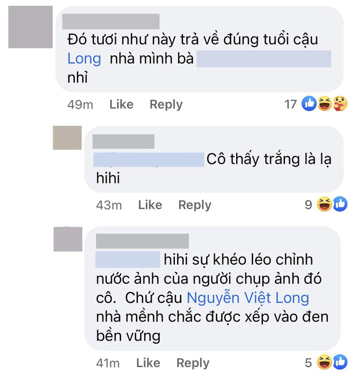The image size is (359, 376).
Task: Open the 'Nguyễn Việt Long' tagged profile
Action: (x=248, y=298)
